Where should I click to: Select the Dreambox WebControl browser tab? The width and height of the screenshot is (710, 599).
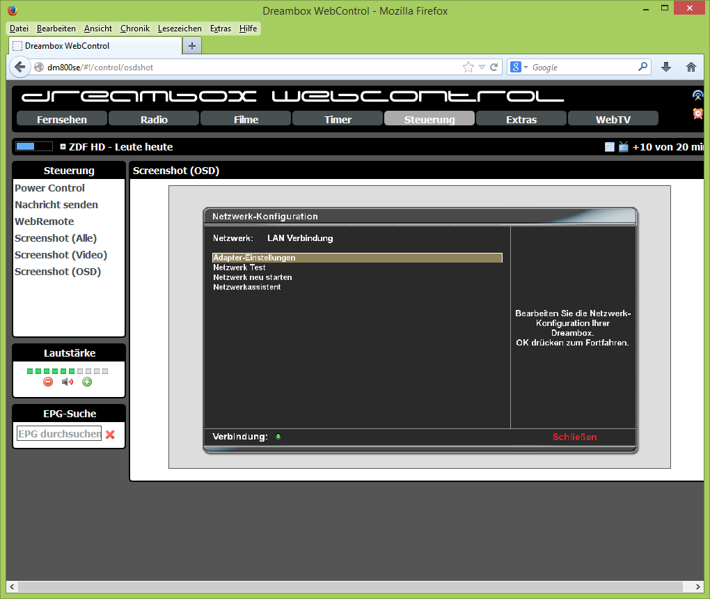coord(95,46)
